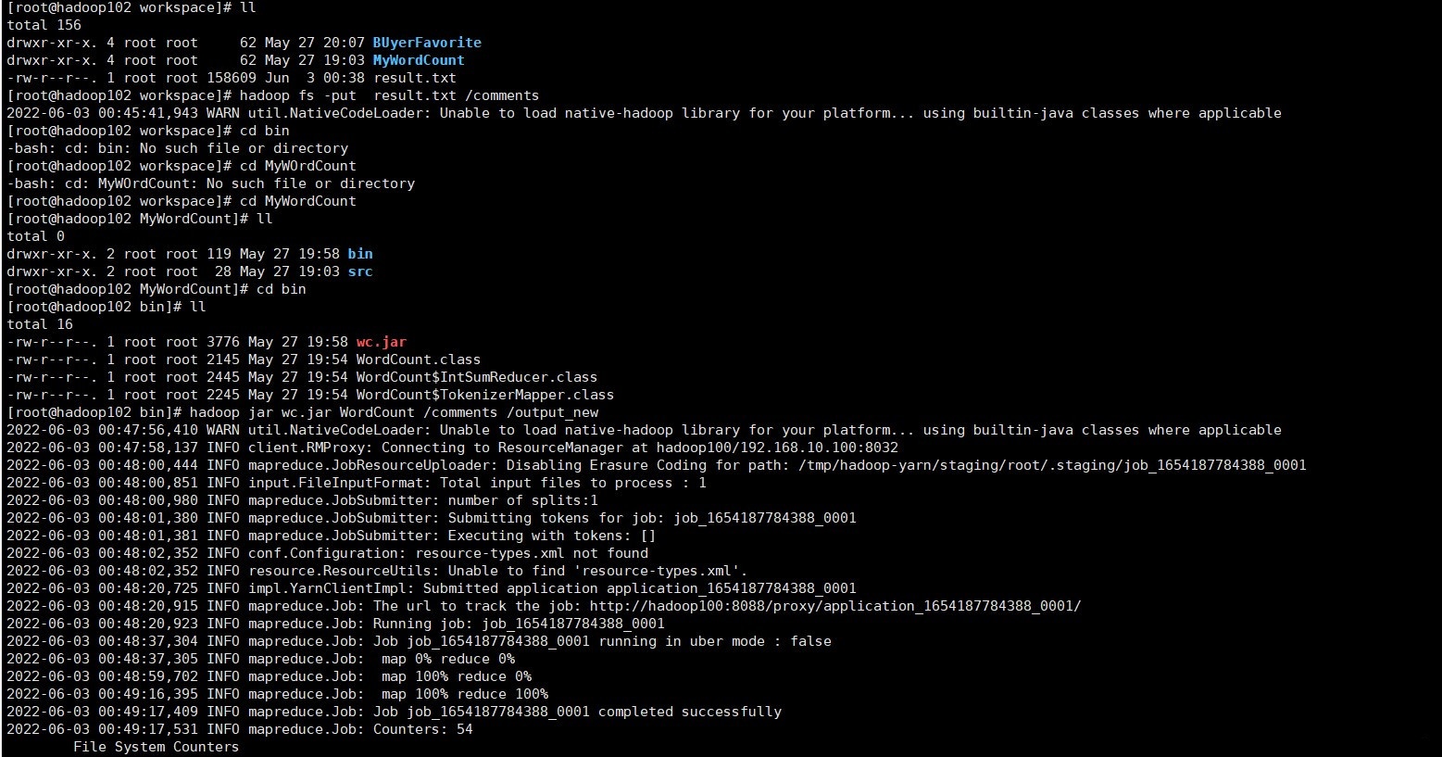1442x757 pixels.
Task: Click the 'map 0% reduce 0%' progress line
Action: (448, 659)
